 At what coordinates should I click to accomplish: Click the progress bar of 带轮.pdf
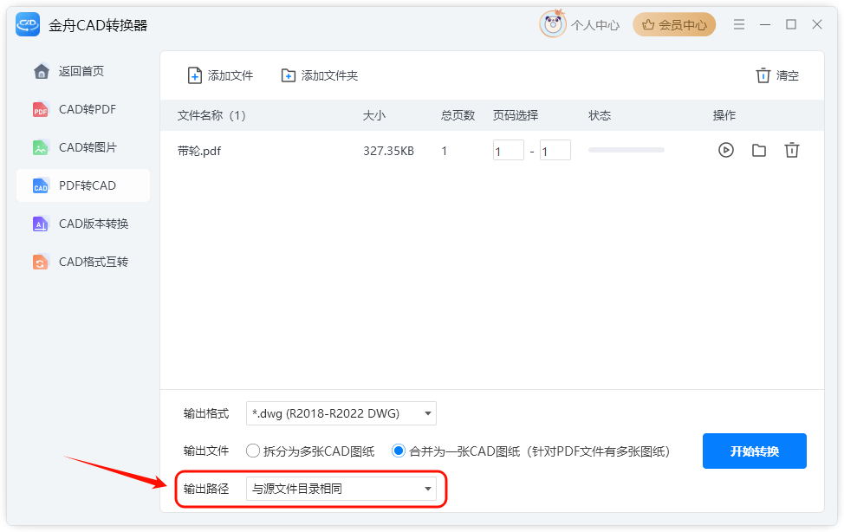tap(626, 150)
